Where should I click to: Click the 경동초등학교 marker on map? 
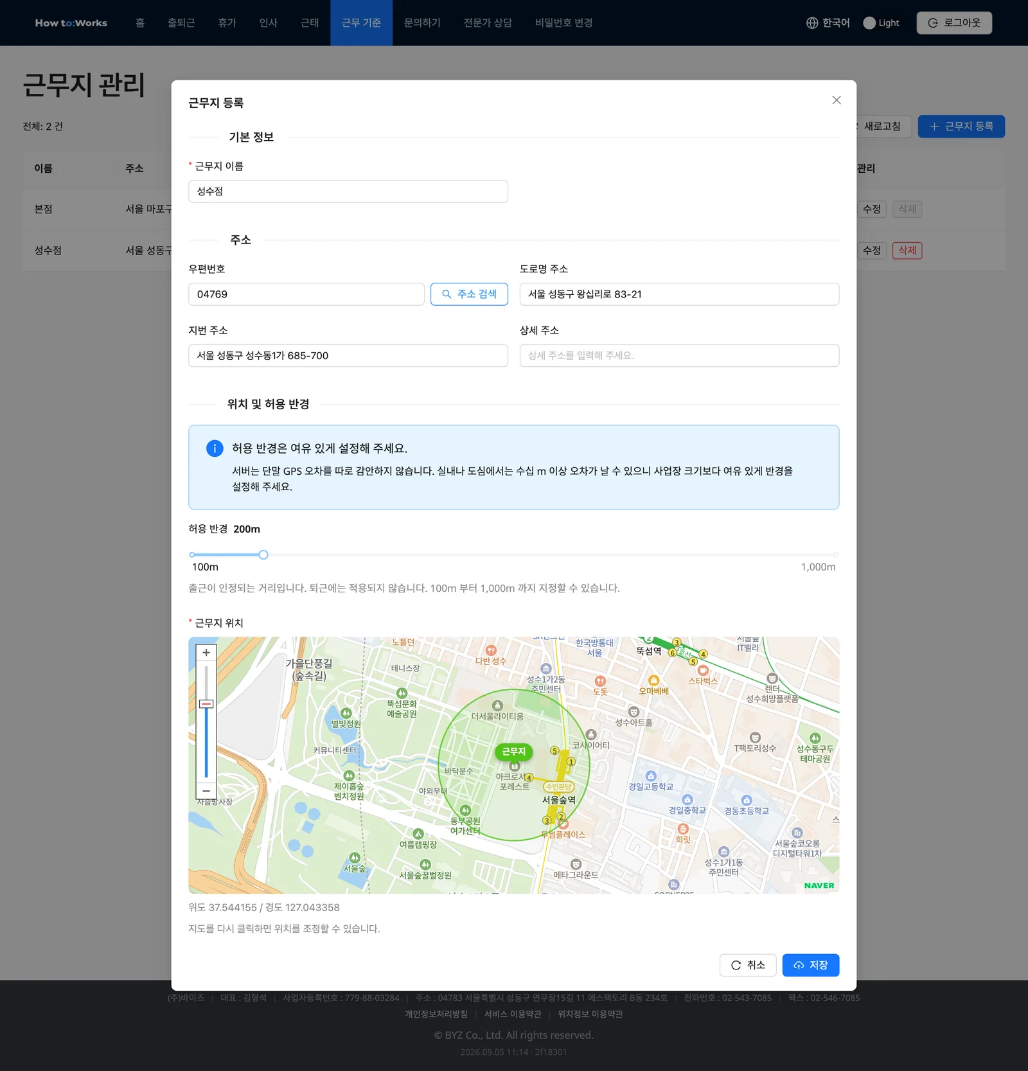click(x=747, y=801)
